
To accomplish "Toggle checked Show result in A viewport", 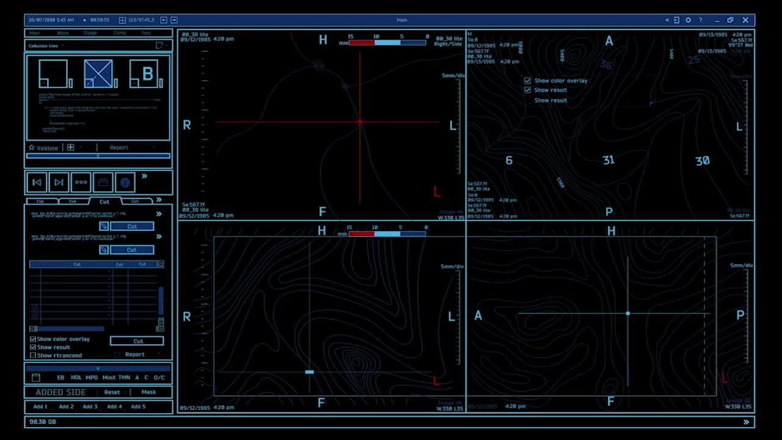I will pos(528,90).
